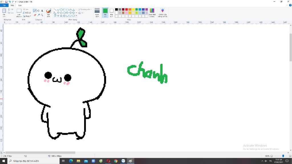Image resolution: width=292 pixels, height=164 pixels.
Task: Pick the Down arrow shape
Action: pyautogui.click(x=55, y=16)
